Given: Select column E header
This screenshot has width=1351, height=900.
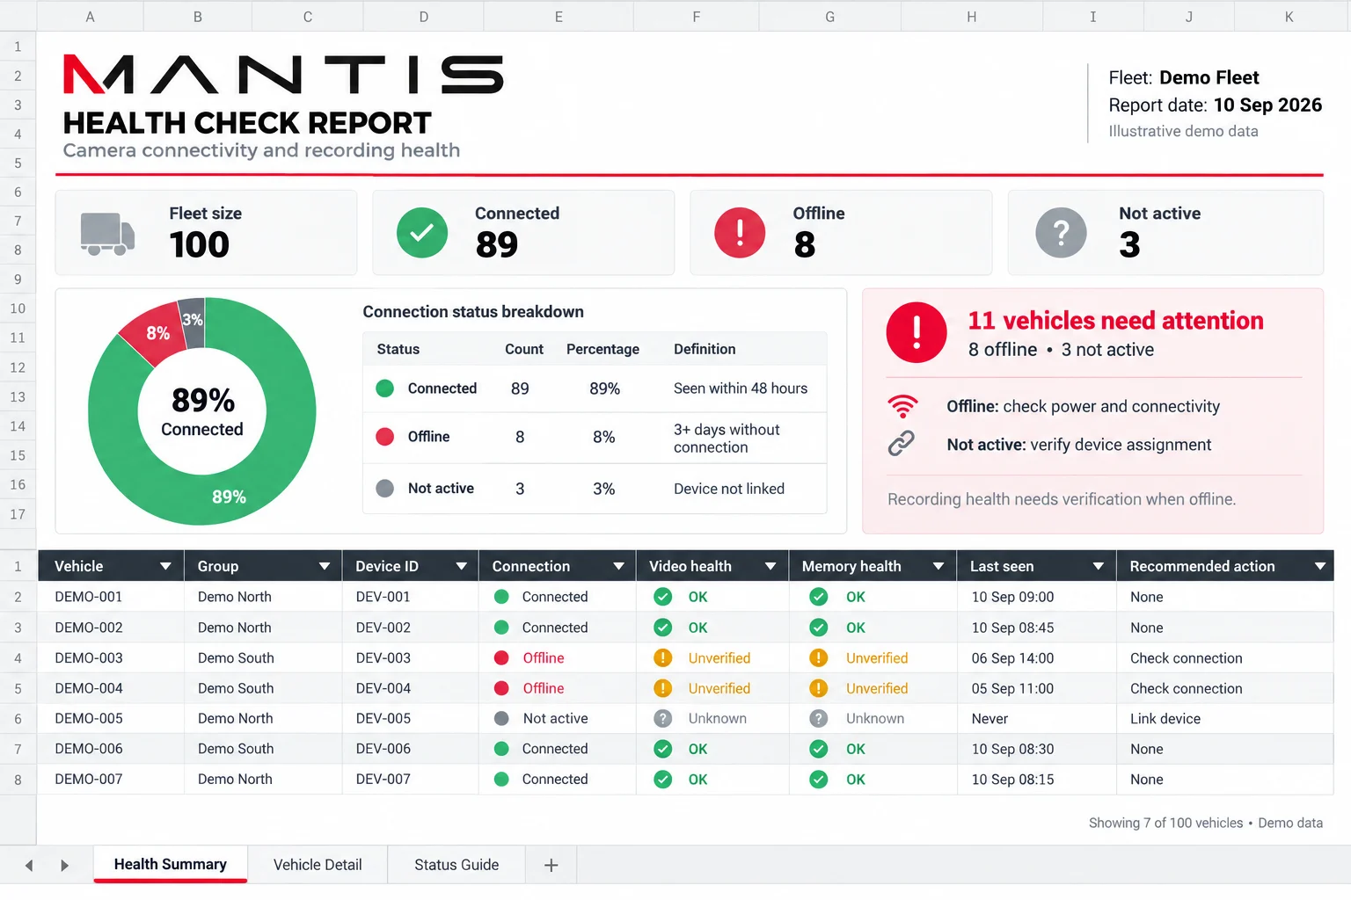Looking at the screenshot, I should click(x=559, y=17).
